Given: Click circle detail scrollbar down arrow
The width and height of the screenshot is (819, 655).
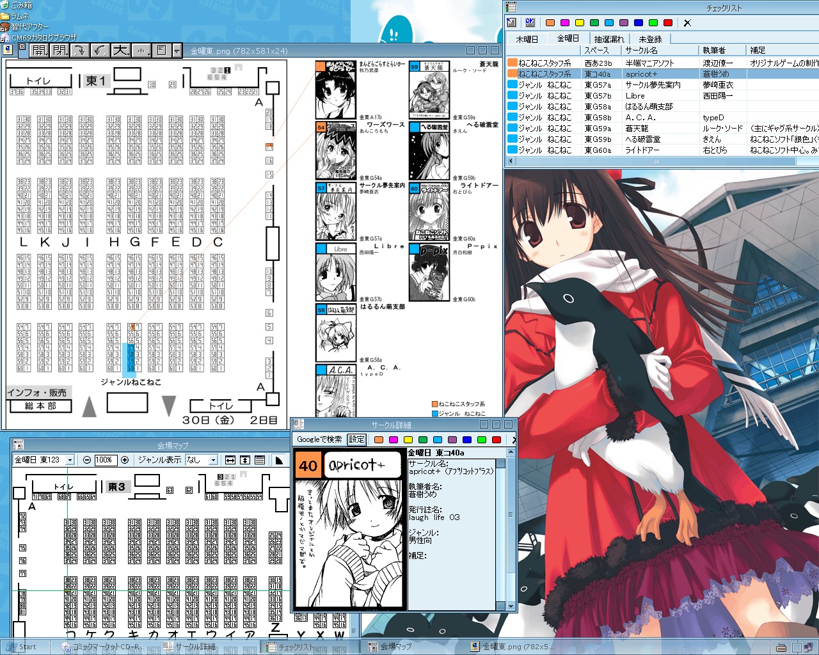Looking at the screenshot, I should [511, 606].
